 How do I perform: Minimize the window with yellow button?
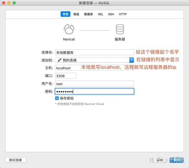pyautogui.click(x=9, y=3)
